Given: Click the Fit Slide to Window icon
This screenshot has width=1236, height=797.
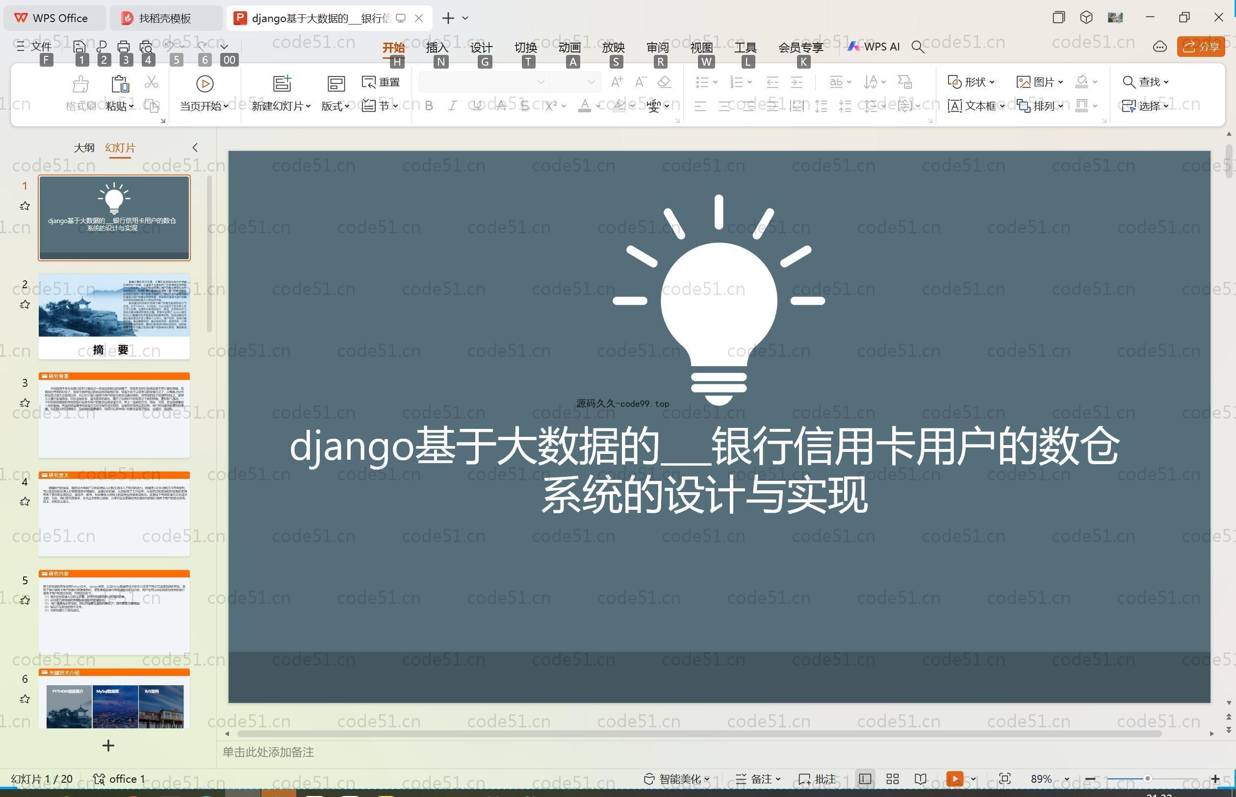Looking at the screenshot, I should 1004,779.
